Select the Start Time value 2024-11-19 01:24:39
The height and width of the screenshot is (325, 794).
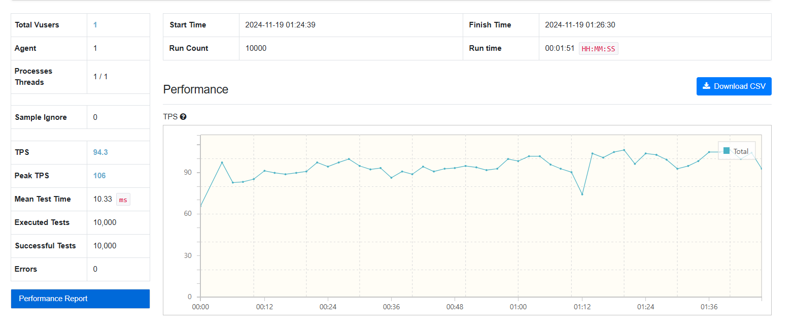click(x=280, y=25)
